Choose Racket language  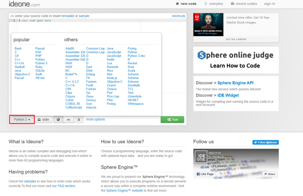[132, 63]
